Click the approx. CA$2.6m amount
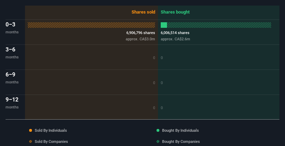 (x=175, y=39)
